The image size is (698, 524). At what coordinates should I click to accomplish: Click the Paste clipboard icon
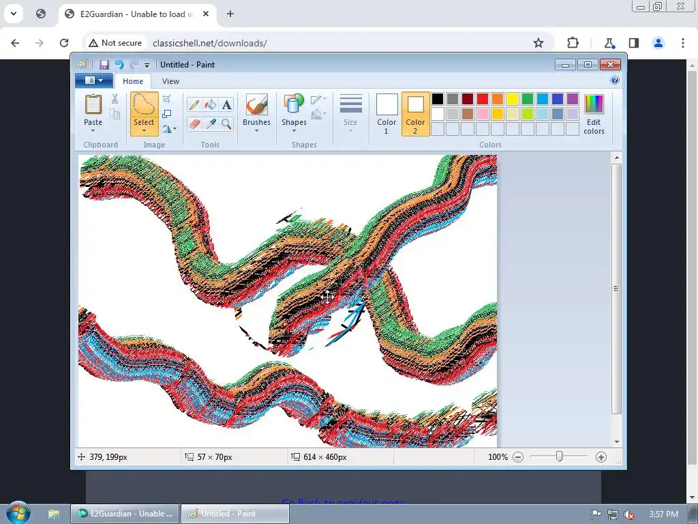click(x=93, y=104)
